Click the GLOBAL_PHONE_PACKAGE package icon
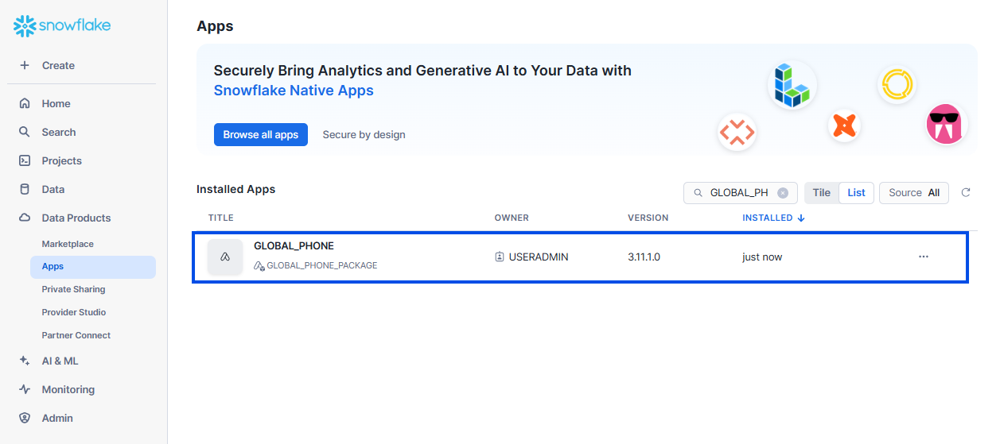 (x=259, y=266)
